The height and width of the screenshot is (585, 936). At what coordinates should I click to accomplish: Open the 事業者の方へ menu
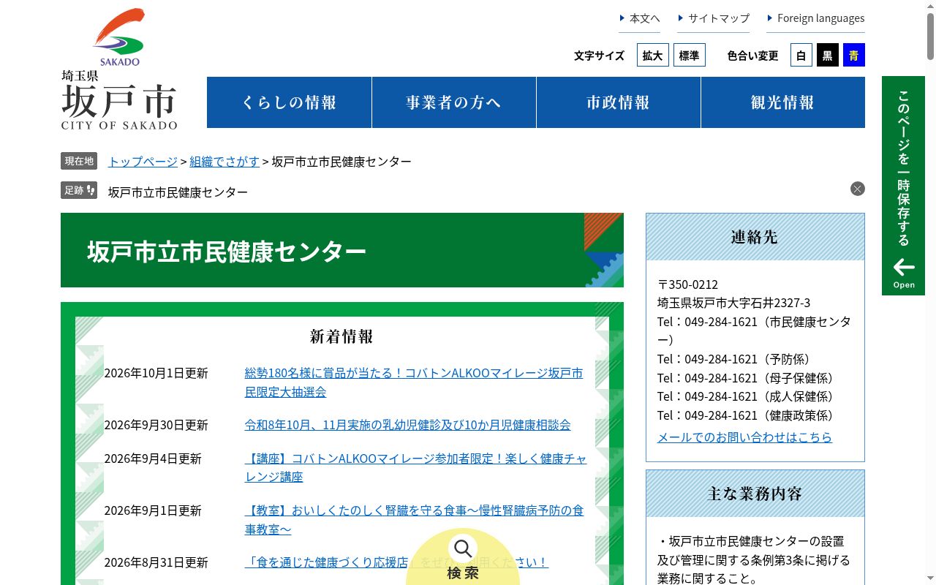(454, 102)
